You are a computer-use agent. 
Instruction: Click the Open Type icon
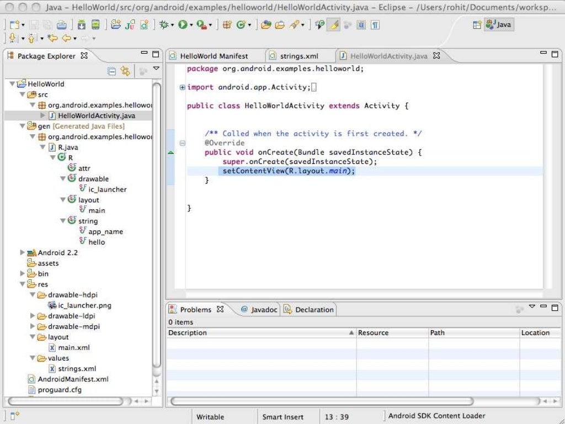coord(266,25)
